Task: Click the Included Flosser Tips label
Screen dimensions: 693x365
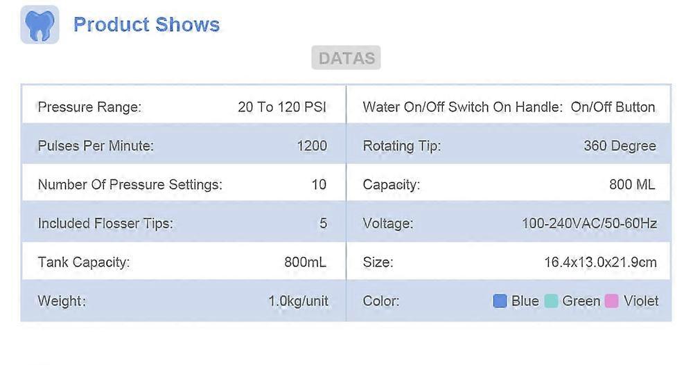Action: pos(105,224)
